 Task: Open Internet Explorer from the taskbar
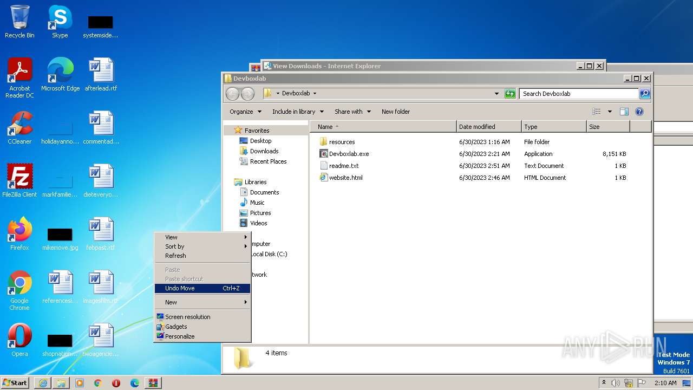coord(43,383)
